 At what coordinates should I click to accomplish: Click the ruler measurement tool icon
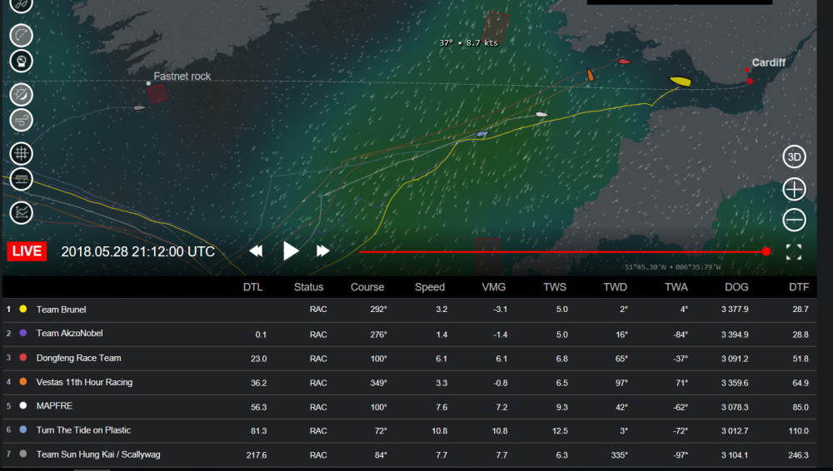pos(22,179)
